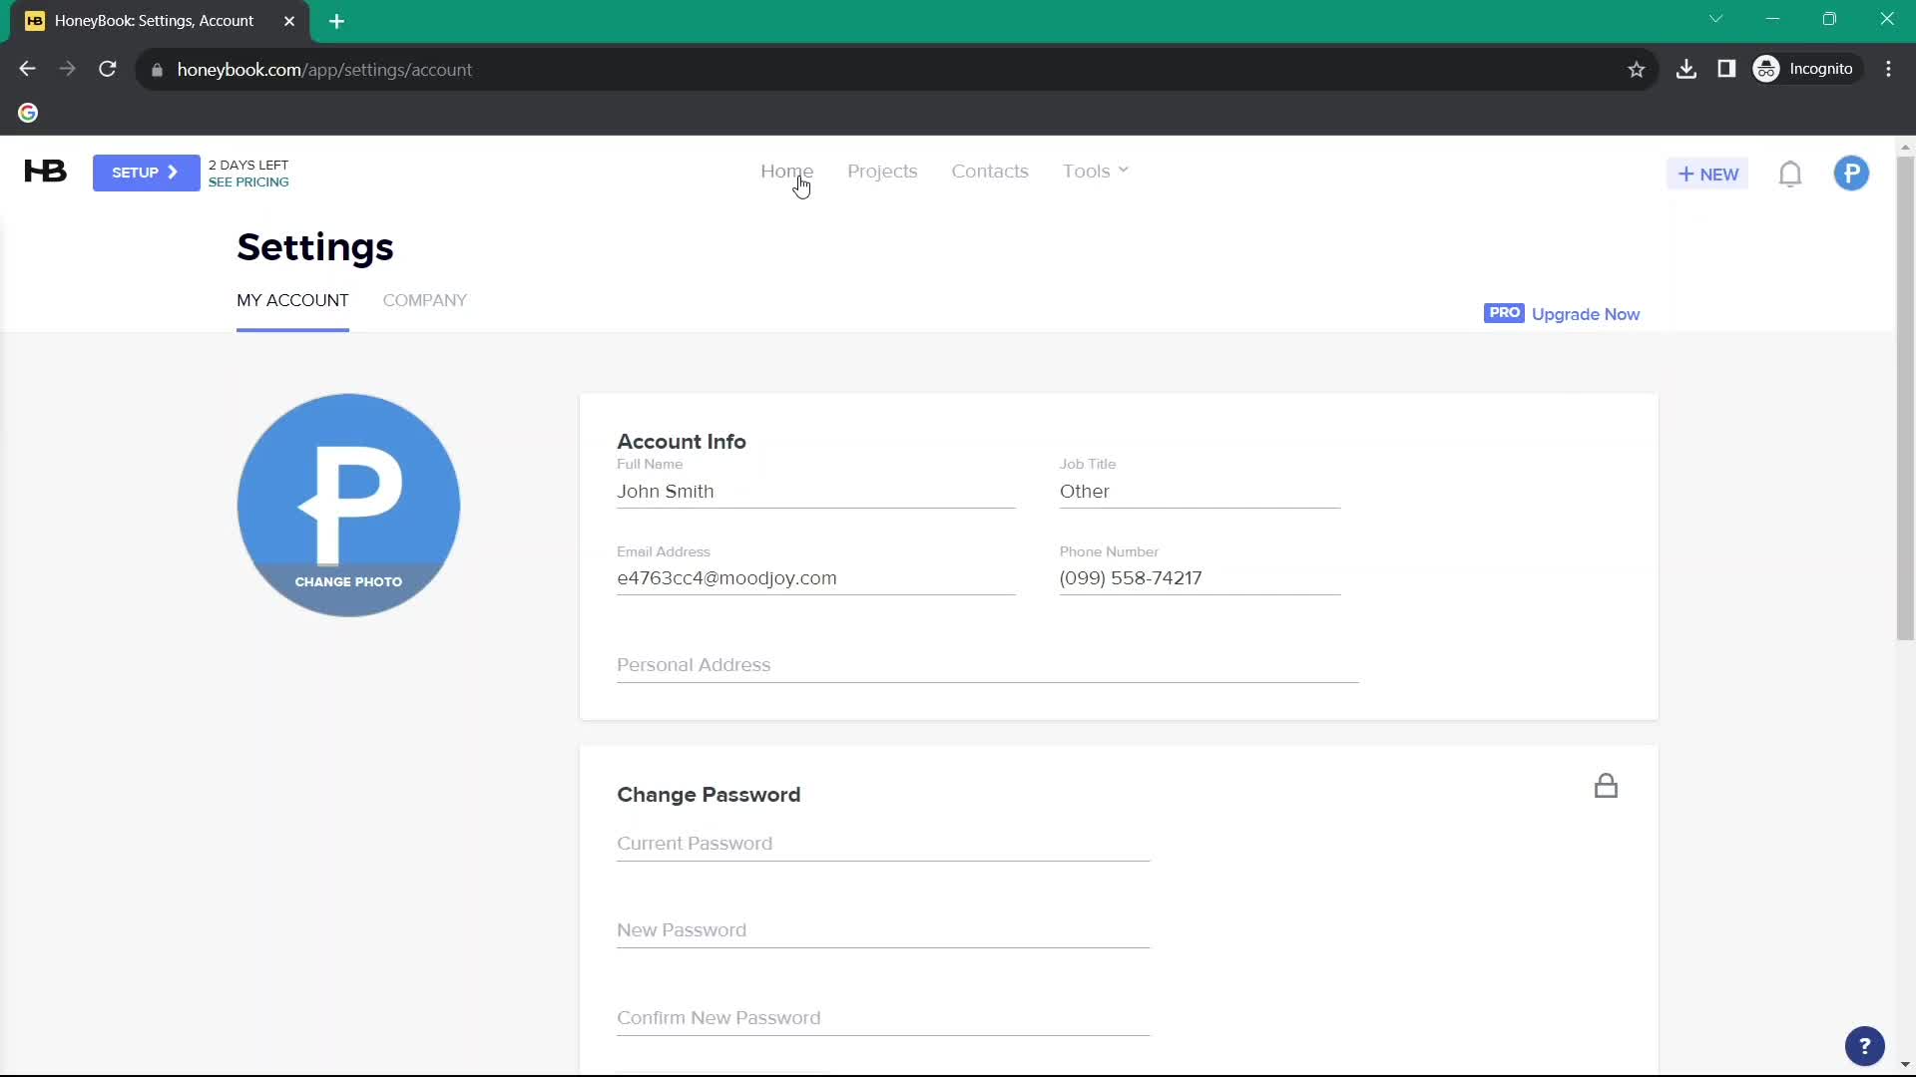Click Upgrade Now link
Image resolution: width=1916 pixels, height=1077 pixels.
point(1586,313)
